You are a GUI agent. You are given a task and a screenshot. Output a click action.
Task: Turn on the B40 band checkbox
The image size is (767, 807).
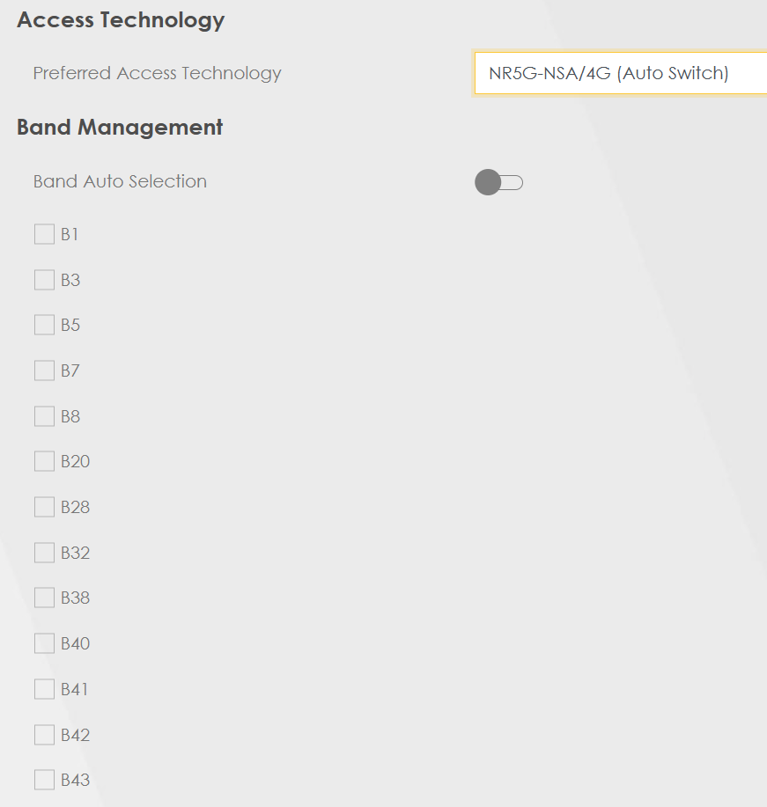pyautogui.click(x=44, y=643)
